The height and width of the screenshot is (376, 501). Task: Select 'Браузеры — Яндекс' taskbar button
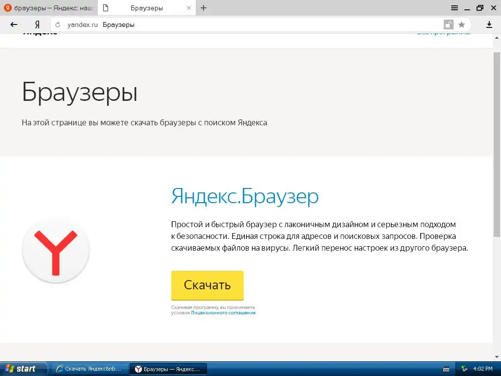(x=168, y=369)
